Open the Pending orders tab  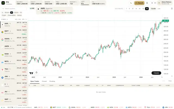pyautogui.click(x=52, y=81)
